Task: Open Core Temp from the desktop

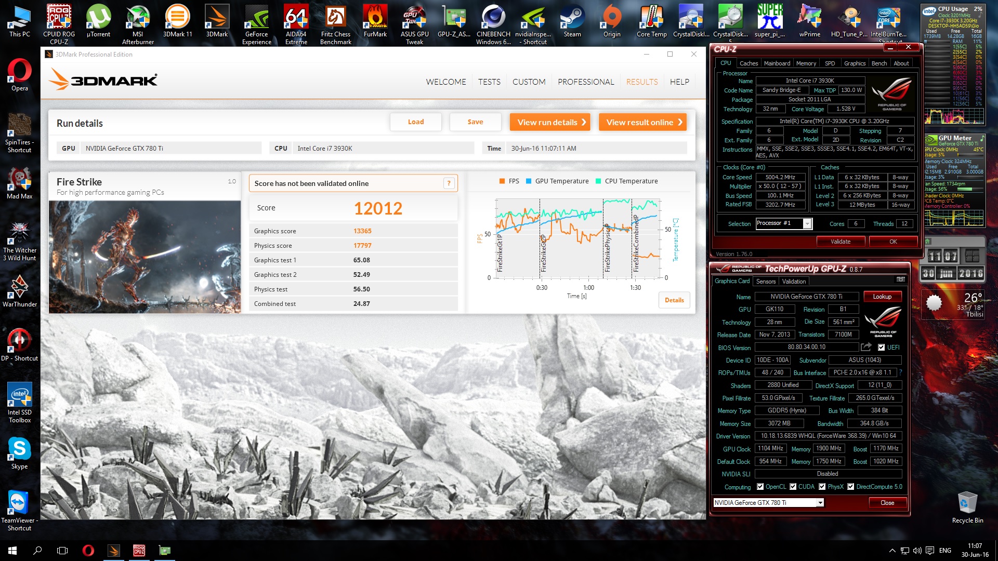Action: click(x=651, y=16)
